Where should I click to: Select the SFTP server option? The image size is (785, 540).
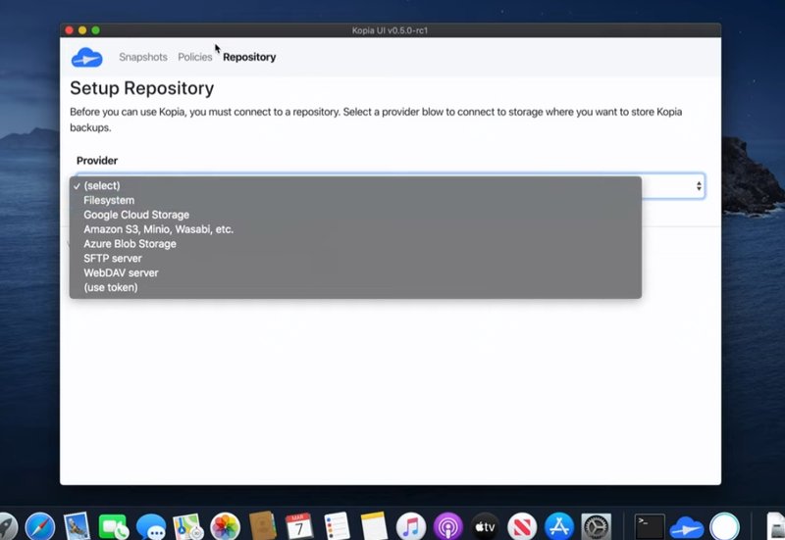pos(113,259)
